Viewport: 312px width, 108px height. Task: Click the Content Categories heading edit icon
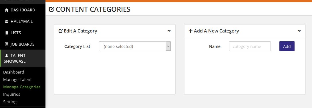pyautogui.click(x=51, y=9)
